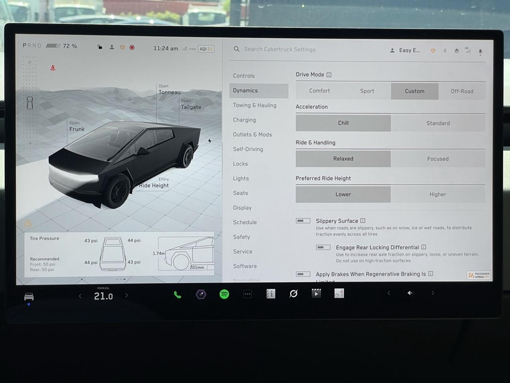Open Towing & Hauling settings
The image size is (510, 383).
(255, 105)
